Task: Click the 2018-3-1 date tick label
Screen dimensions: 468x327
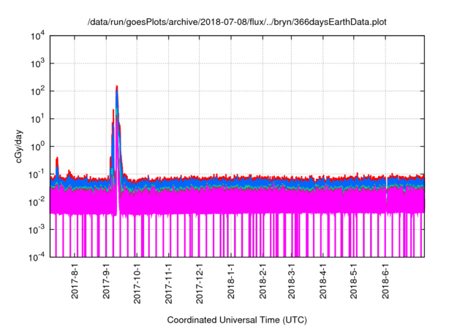Action: pyautogui.click(x=291, y=281)
